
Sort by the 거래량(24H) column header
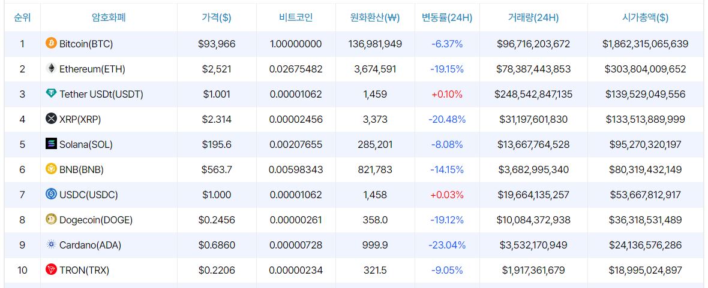[x=533, y=17]
